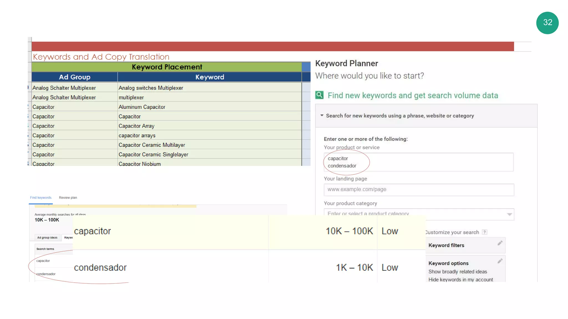Click the 'Show broadly related ideas' option
The height and width of the screenshot is (319, 568).
pyautogui.click(x=458, y=272)
